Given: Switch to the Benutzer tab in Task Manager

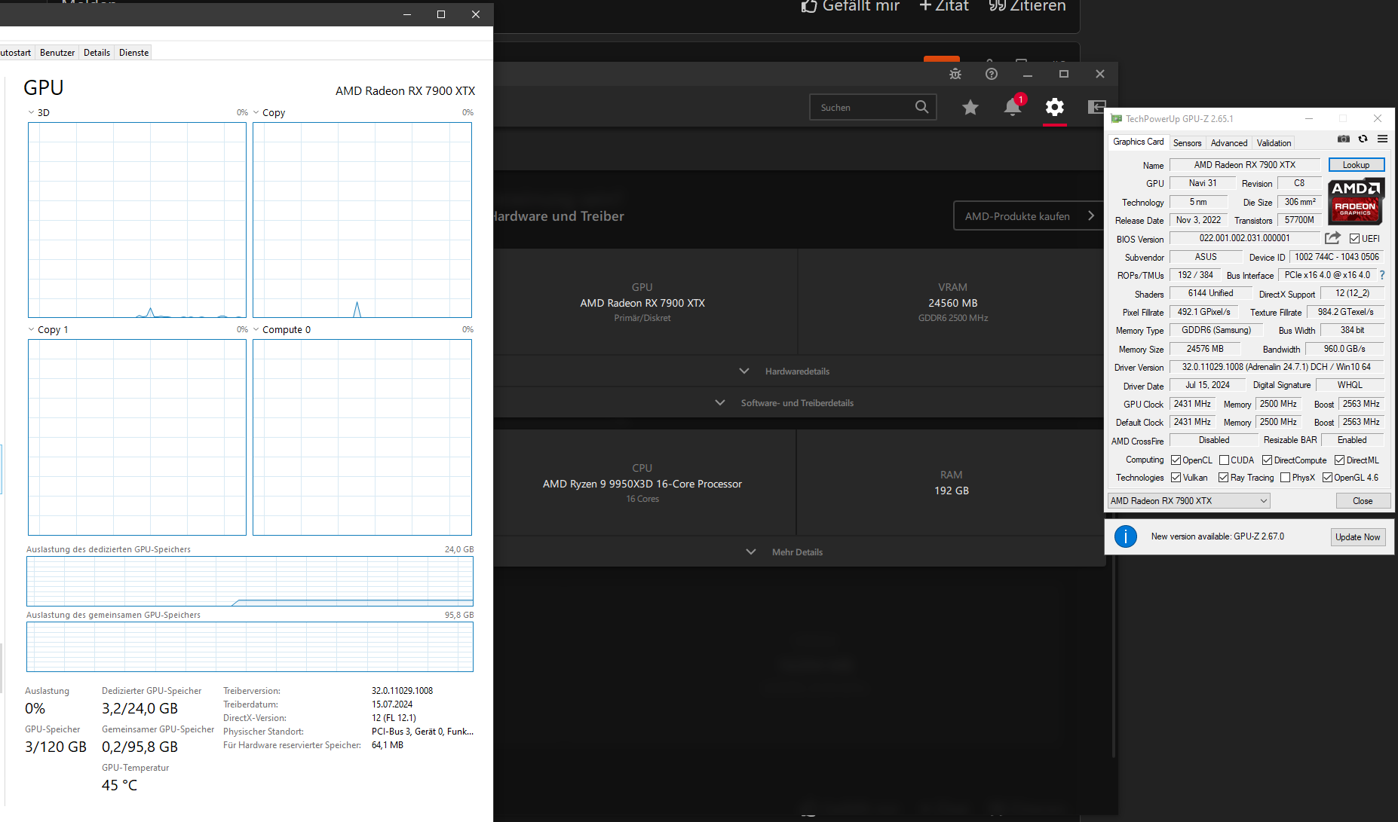Looking at the screenshot, I should 57,53.
